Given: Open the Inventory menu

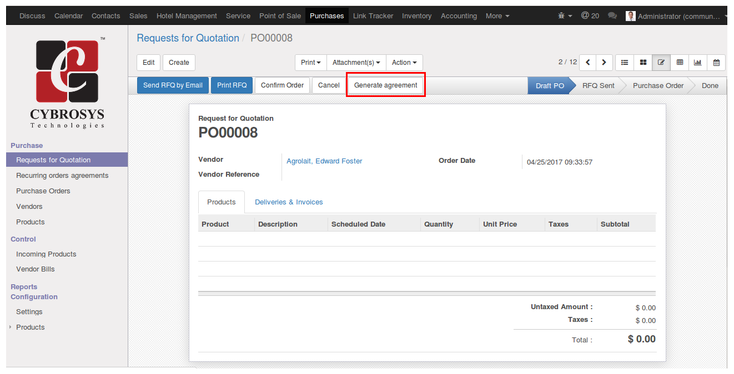Looking at the screenshot, I should 416,16.
